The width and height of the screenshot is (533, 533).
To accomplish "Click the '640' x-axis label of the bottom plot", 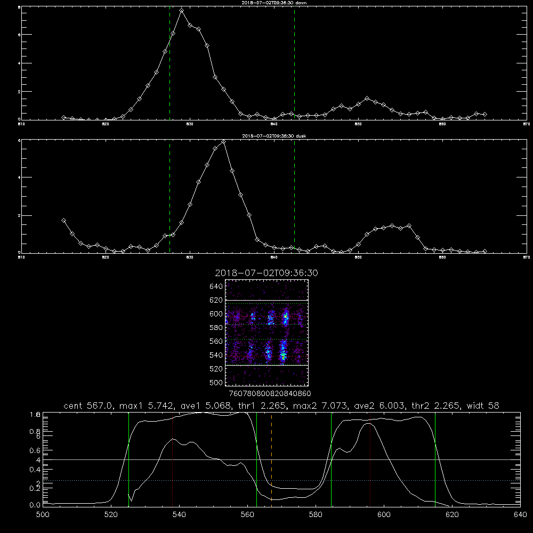I will coord(520,515).
